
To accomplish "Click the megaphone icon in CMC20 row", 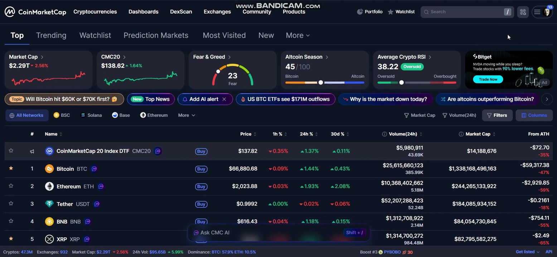I will click(x=32, y=151).
